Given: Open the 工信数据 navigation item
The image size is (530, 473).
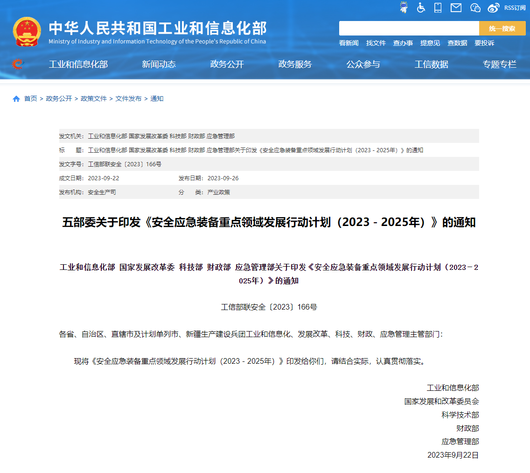Looking at the screenshot, I should pyautogui.click(x=431, y=64).
